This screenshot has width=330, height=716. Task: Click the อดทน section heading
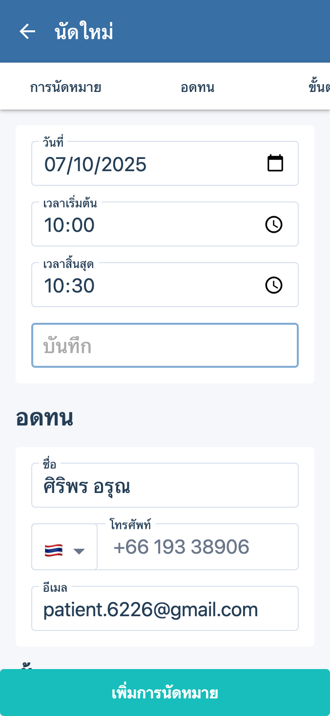click(44, 418)
